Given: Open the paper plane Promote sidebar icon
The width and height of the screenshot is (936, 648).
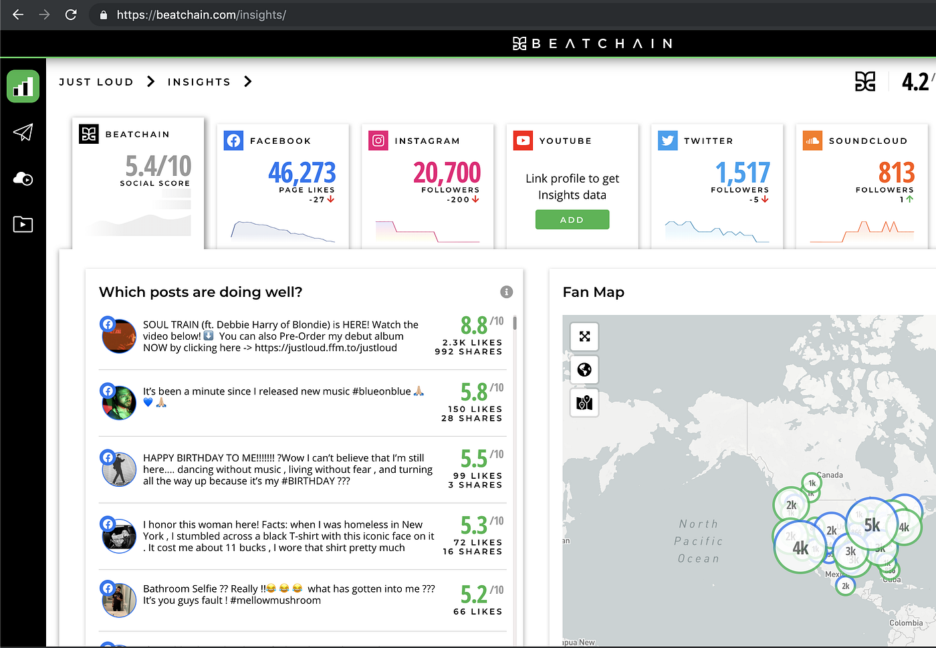Looking at the screenshot, I should [23, 132].
